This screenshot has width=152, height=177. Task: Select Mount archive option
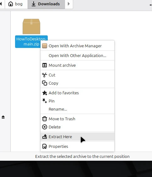(x=78, y=65)
